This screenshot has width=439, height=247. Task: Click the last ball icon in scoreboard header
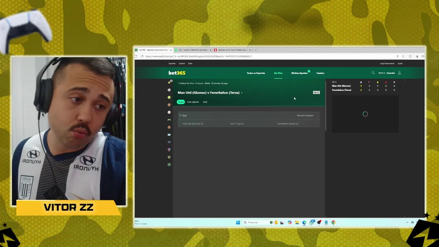[394, 82]
